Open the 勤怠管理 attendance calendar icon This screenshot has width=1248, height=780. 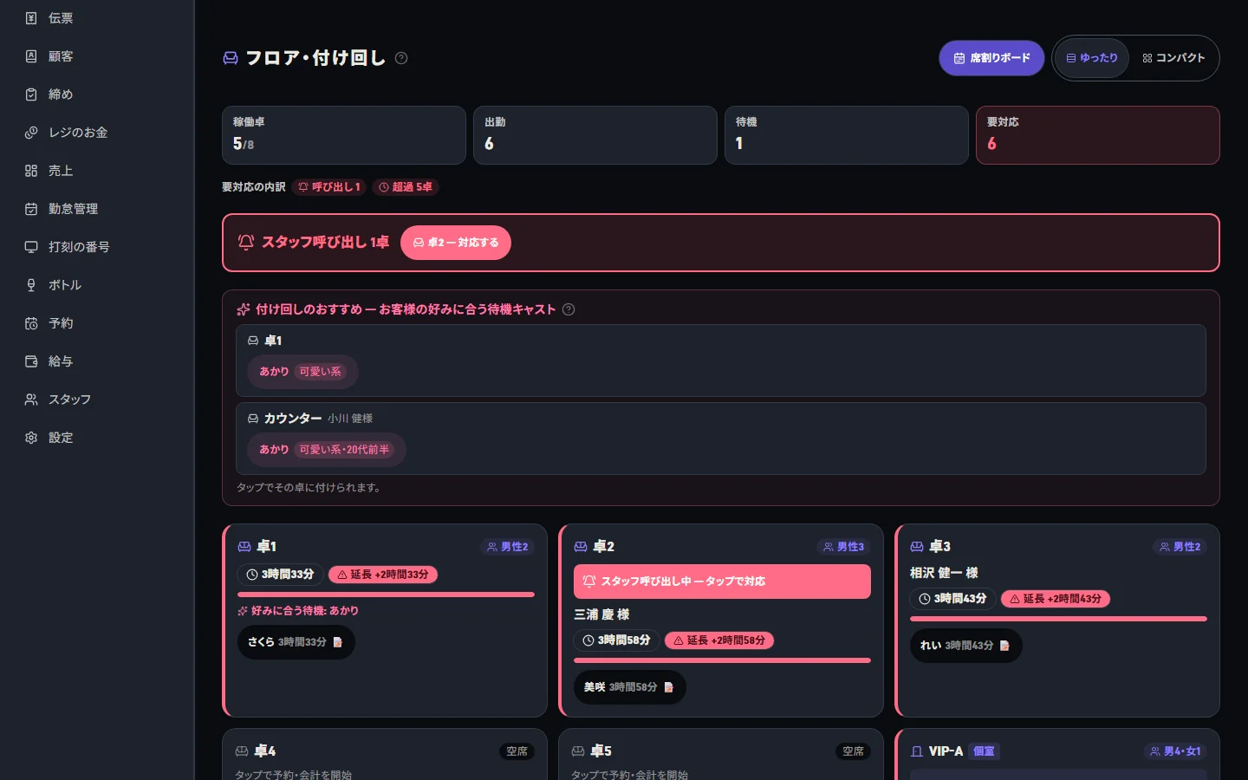[x=31, y=209]
